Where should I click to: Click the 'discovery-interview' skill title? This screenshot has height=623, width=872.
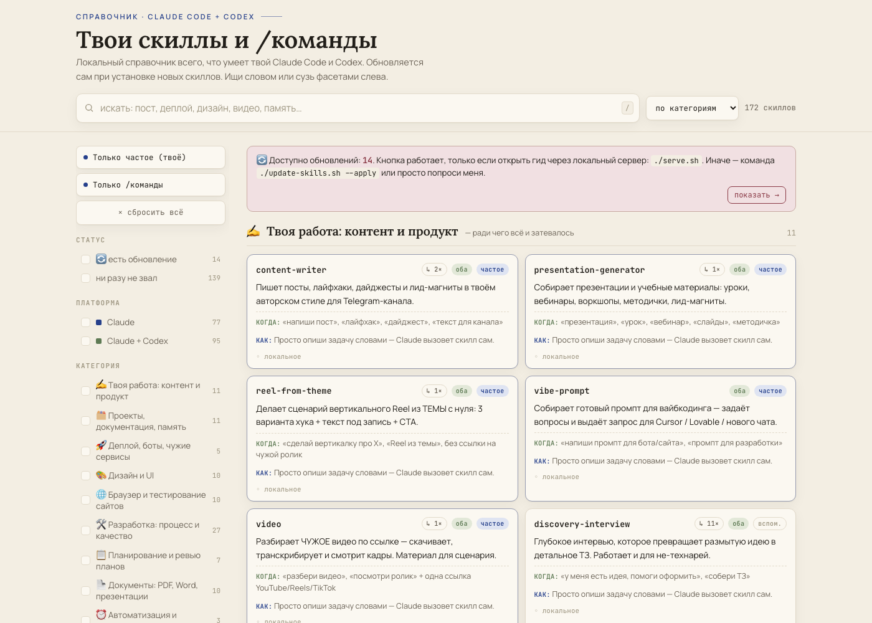[x=582, y=524]
